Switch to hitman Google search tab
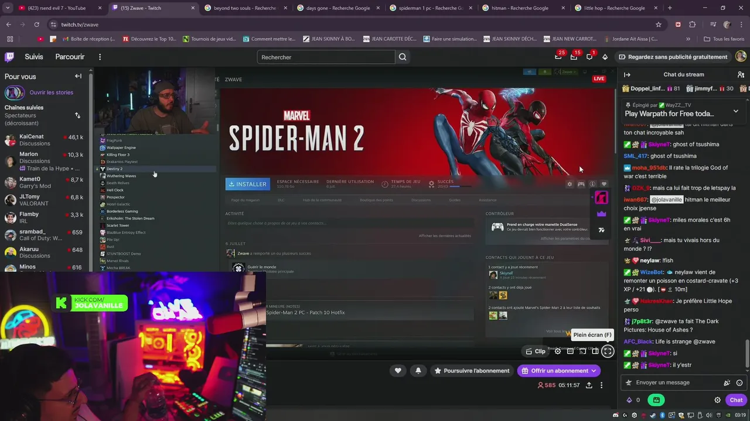Screen dimensions: 750x421 click(522, 8)
